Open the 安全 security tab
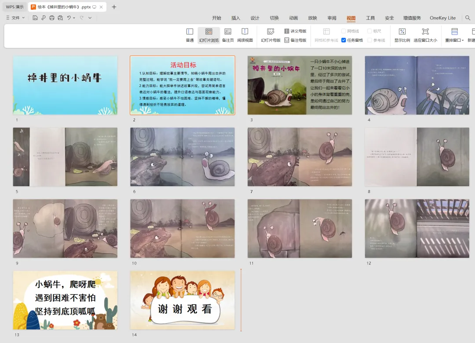 (x=389, y=18)
